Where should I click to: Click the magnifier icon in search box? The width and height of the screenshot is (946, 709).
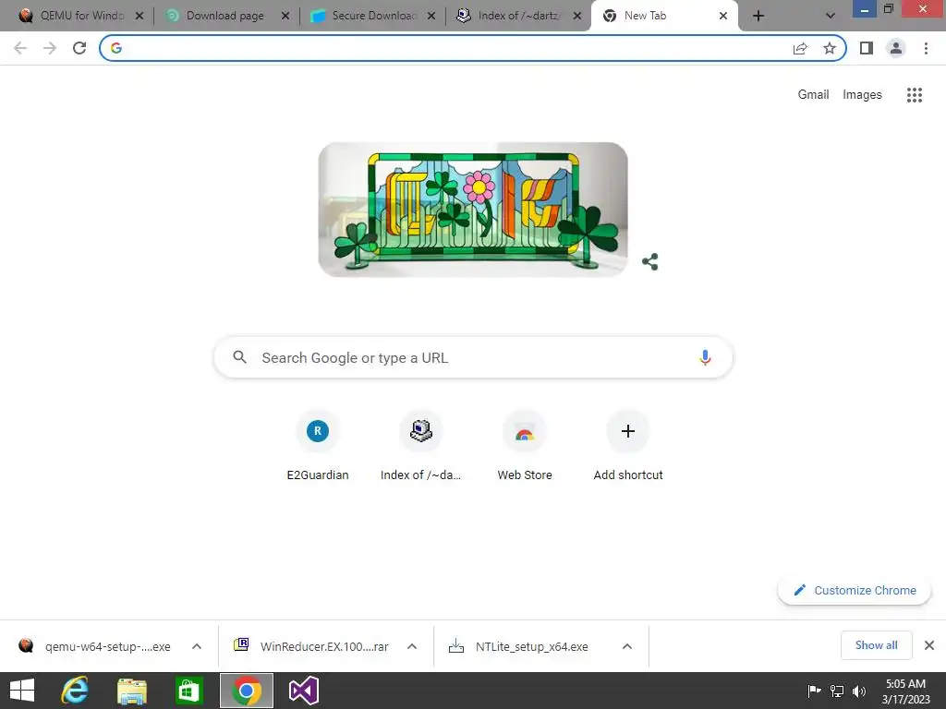(239, 357)
